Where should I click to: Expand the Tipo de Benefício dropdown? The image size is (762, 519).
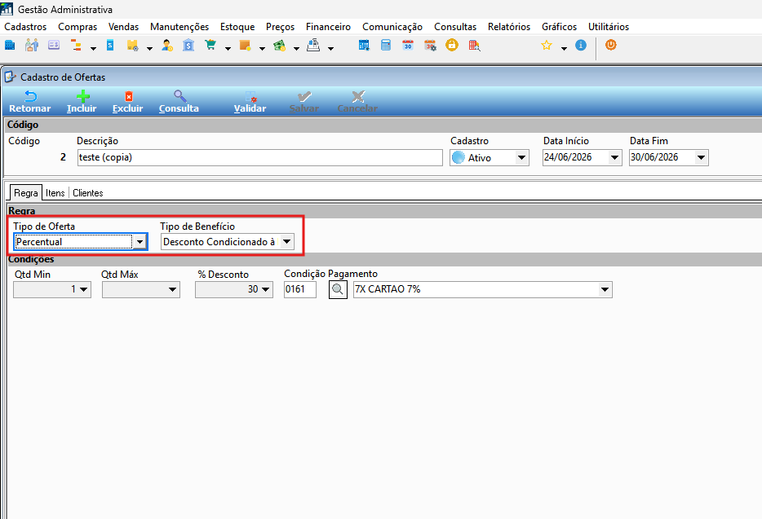pyautogui.click(x=286, y=242)
